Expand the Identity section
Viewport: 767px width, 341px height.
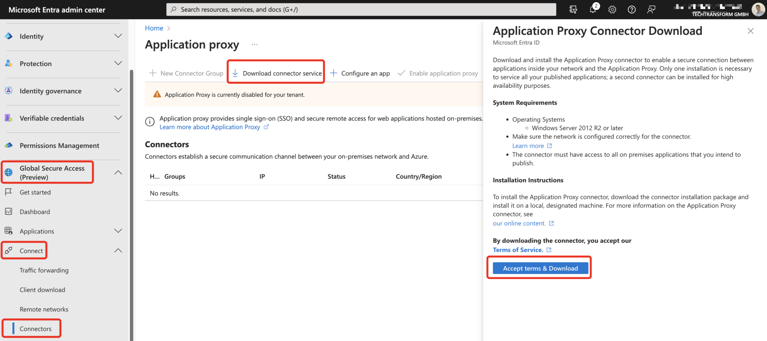(118, 36)
